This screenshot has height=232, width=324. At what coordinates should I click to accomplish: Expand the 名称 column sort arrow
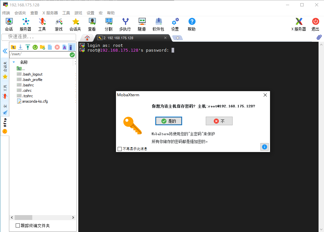coord(14,62)
